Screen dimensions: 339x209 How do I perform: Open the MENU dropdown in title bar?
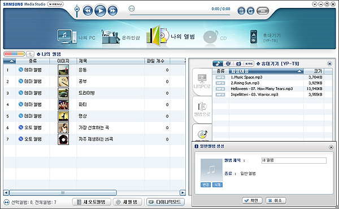(55, 4)
